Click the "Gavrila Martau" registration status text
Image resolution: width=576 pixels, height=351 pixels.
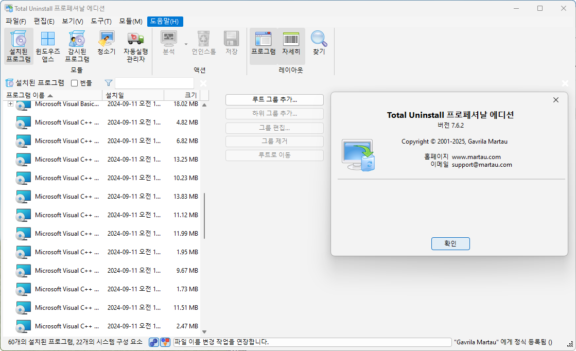pyautogui.click(x=503, y=342)
